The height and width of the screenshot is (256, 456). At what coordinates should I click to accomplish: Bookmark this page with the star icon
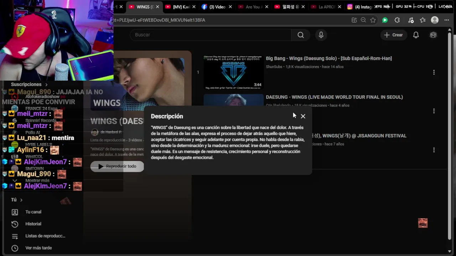pyautogui.click(x=373, y=20)
